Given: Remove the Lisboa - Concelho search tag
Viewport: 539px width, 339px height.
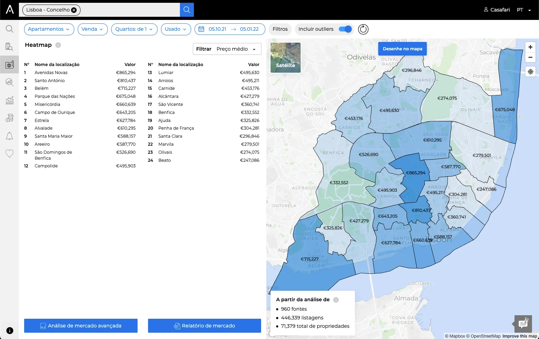Looking at the screenshot, I should coord(74,10).
